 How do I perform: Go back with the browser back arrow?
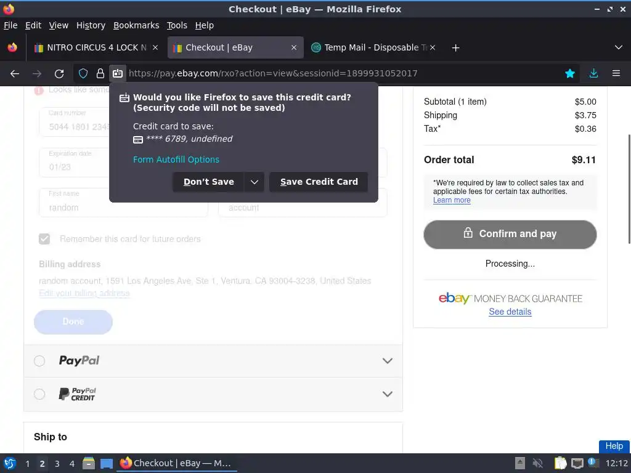(15, 73)
